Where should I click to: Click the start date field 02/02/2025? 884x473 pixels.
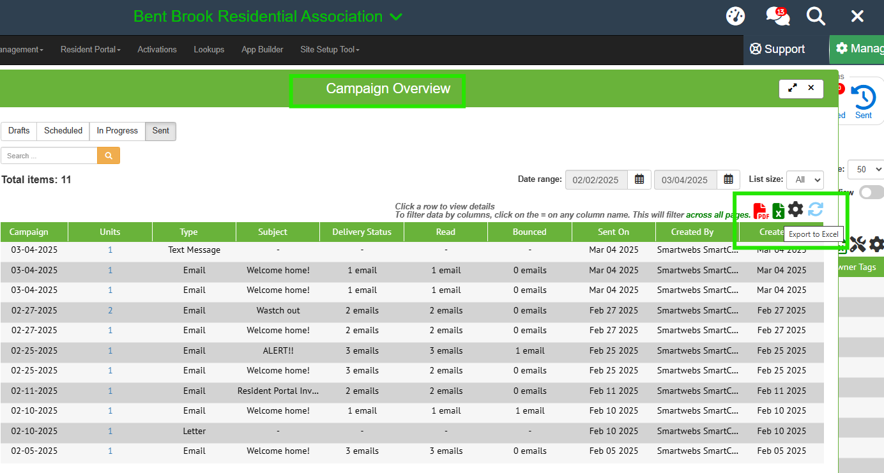pyautogui.click(x=597, y=180)
